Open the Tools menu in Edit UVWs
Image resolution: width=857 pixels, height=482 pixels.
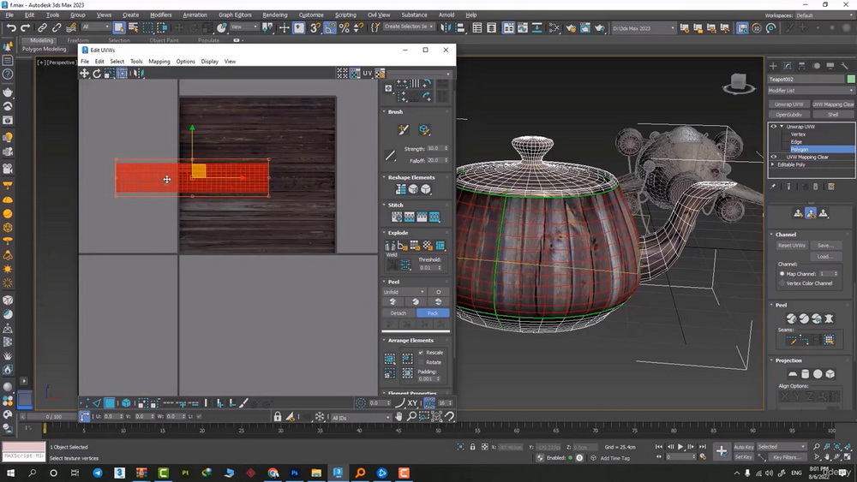click(x=136, y=62)
